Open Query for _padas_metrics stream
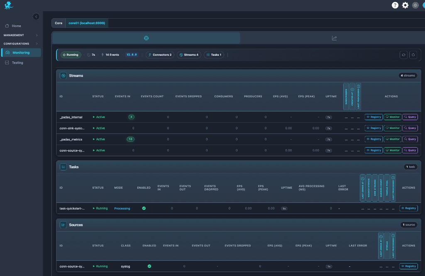 (410, 139)
